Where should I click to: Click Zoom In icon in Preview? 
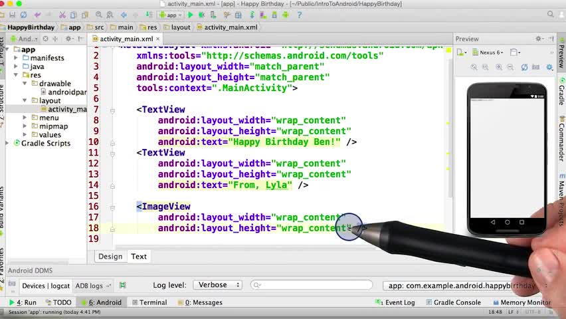499,67
